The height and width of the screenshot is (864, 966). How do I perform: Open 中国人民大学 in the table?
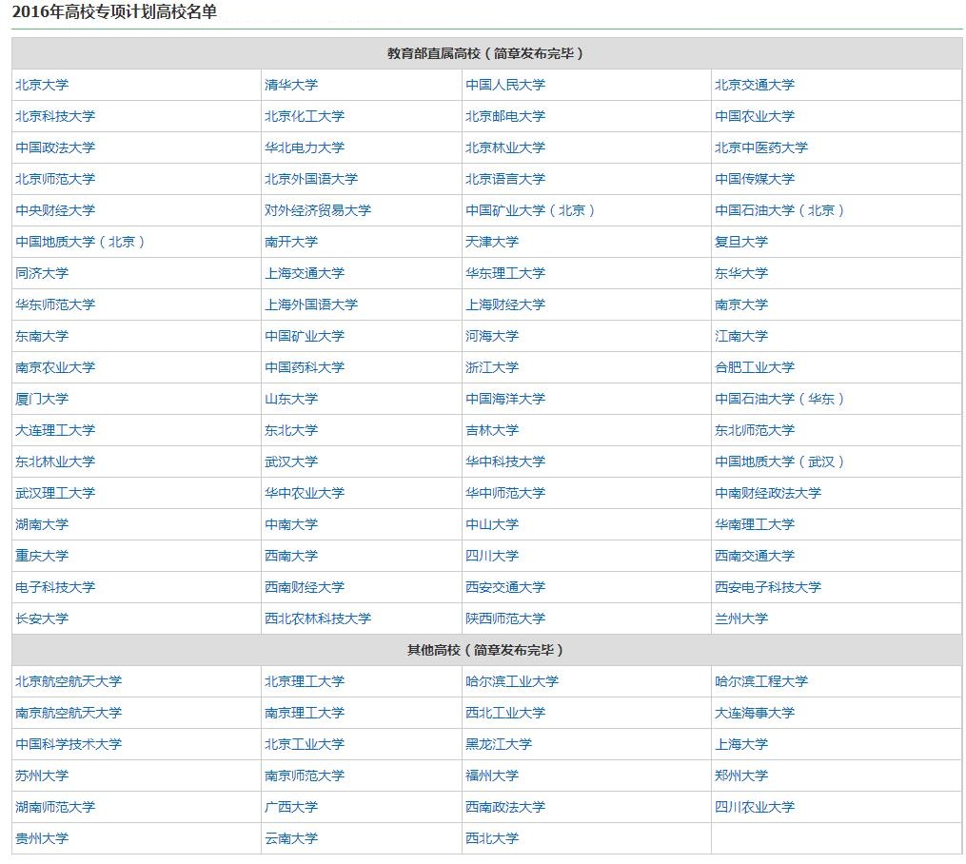[505, 85]
